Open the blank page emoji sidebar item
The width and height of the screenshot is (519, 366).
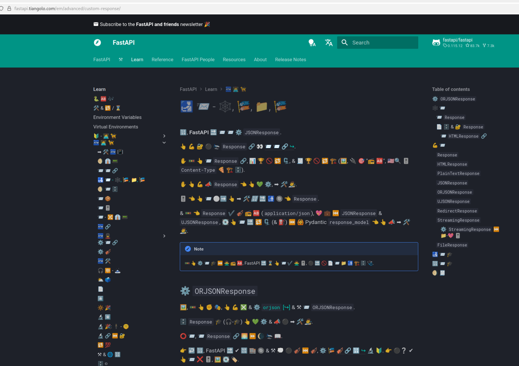coord(100,289)
